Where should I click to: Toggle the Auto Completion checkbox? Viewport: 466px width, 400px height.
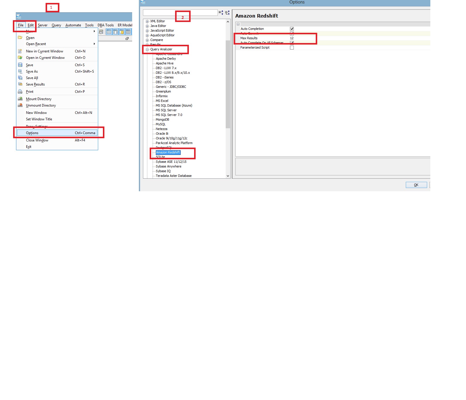pos(292,29)
